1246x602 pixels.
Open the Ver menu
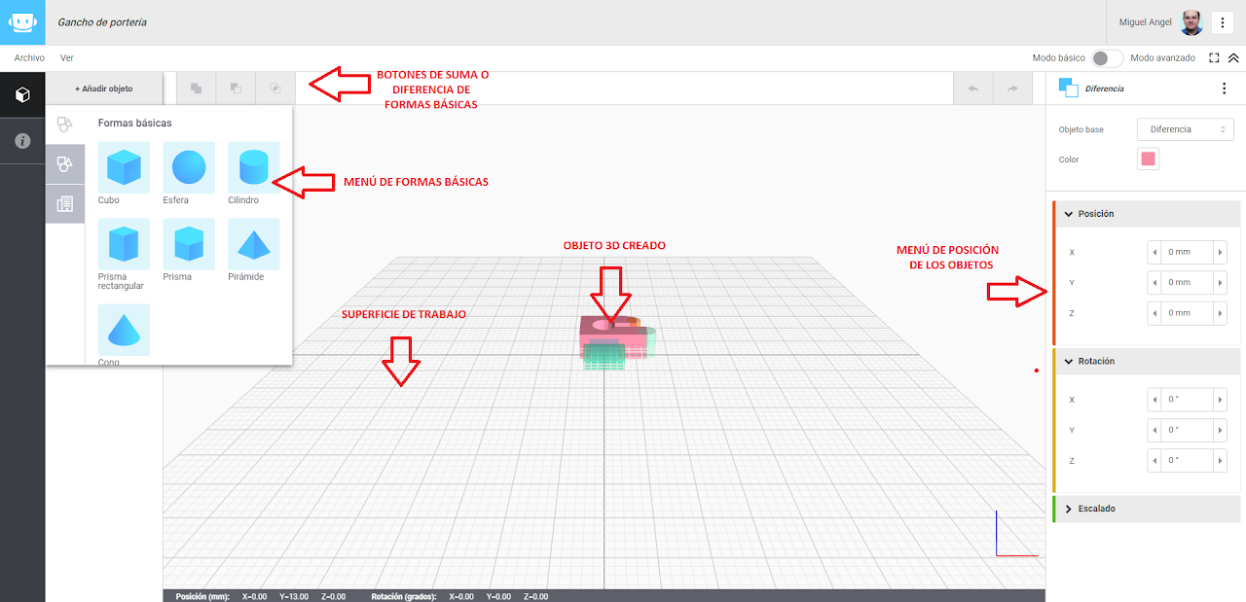(x=67, y=58)
